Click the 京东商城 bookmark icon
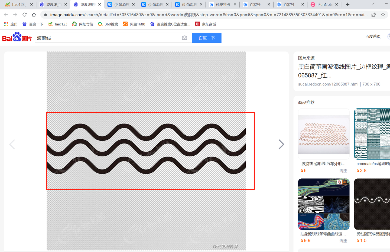390x252 pixels. tap(197, 24)
